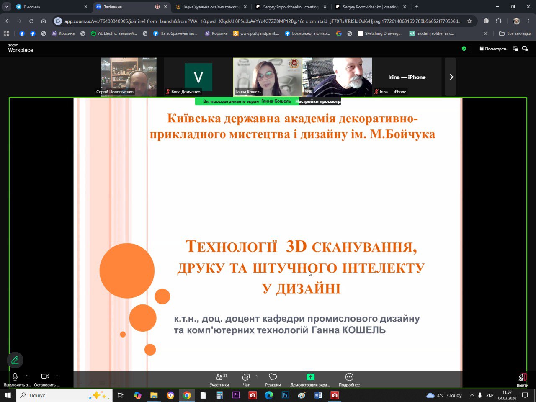This screenshot has width=536, height=402.
Task: Open the Sketching Drawing bookmark
Action: [379, 33]
